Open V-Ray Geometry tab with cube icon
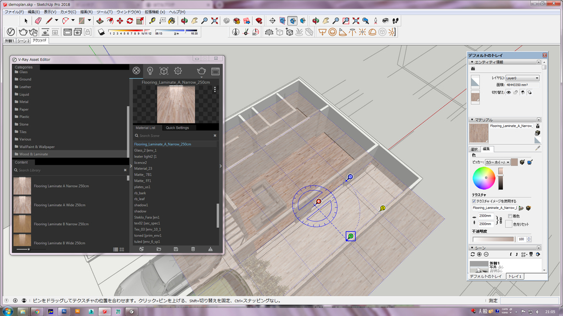Screen dimensions: 563x316 163,71
